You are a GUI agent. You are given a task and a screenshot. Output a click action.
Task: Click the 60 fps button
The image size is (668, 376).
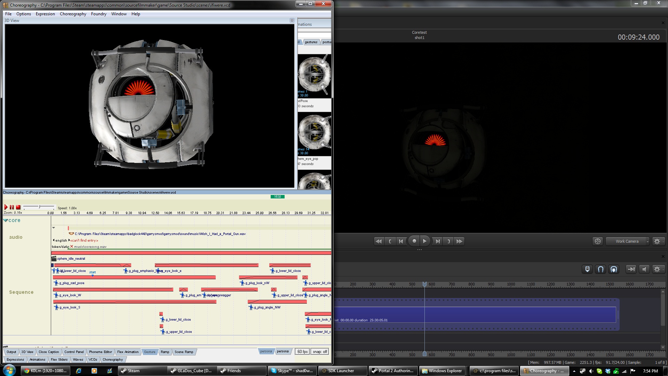[302, 352]
